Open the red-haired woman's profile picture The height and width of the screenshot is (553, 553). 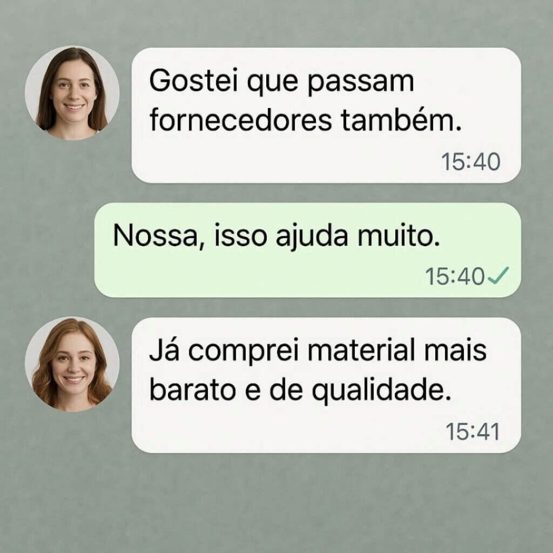[x=72, y=364]
